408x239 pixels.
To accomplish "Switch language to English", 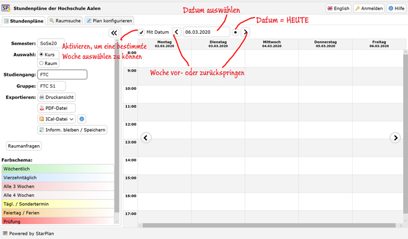I will tap(339, 8).
